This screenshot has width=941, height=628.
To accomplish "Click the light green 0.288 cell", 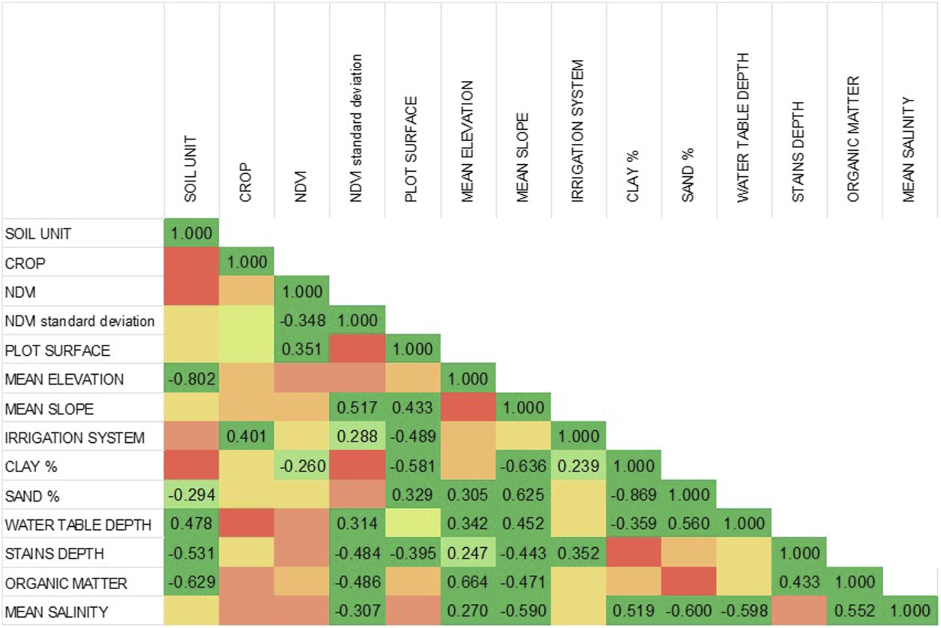I will click(357, 437).
